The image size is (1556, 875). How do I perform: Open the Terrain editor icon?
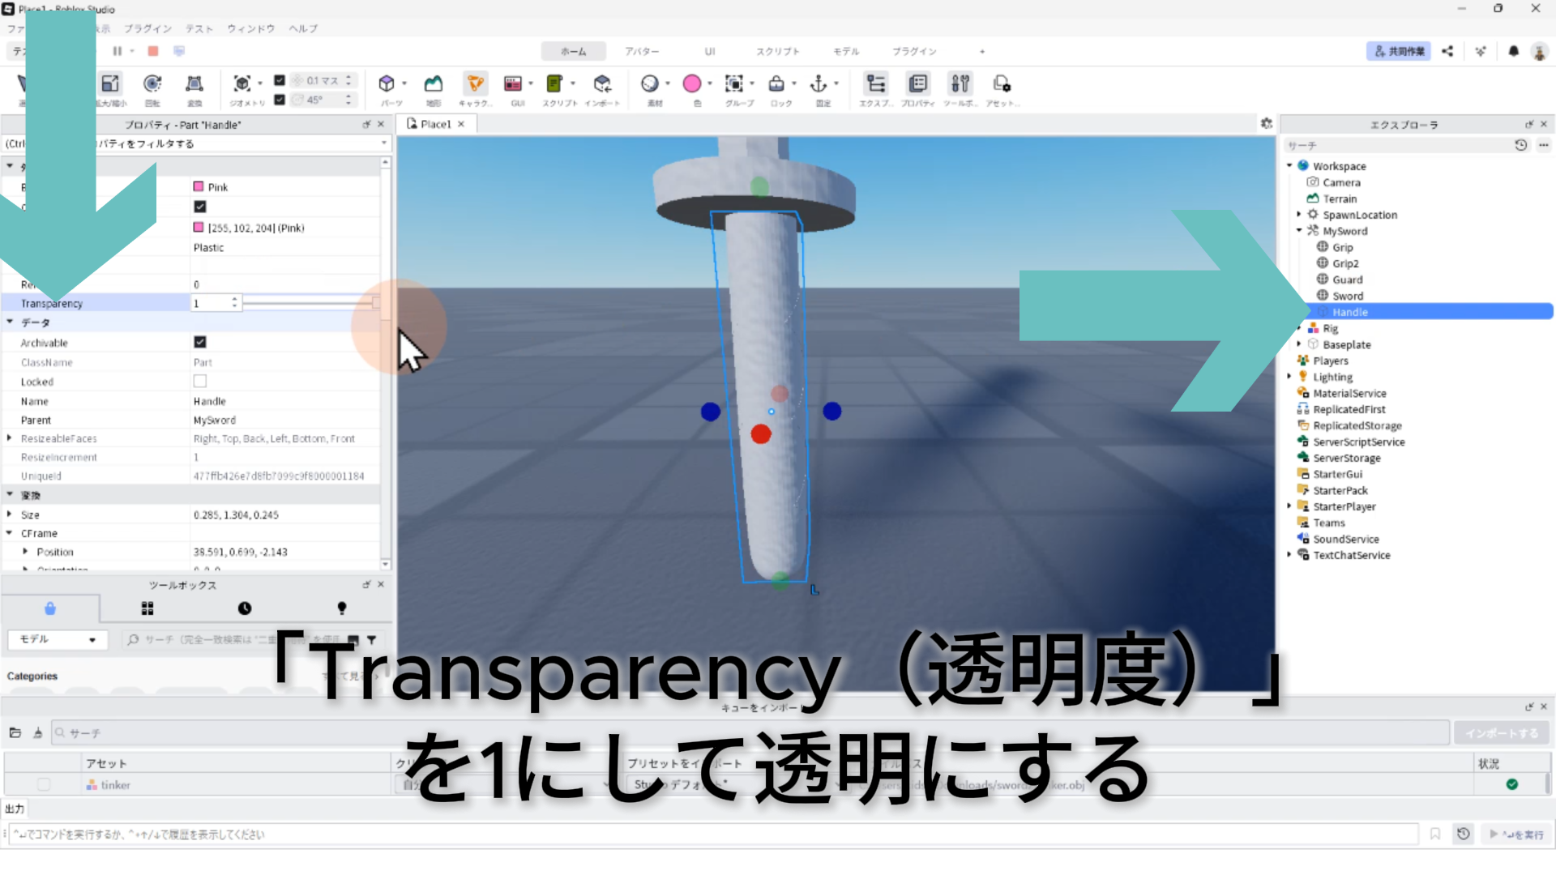click(x=434, y=84)
